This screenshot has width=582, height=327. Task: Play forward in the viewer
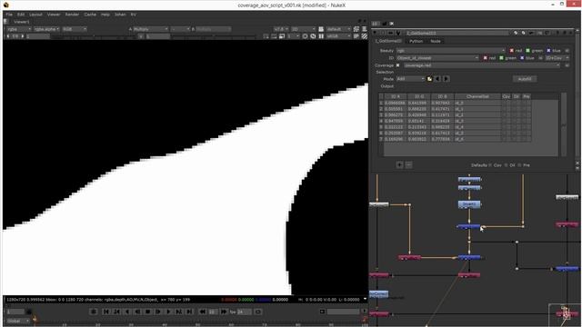coord(168,312)
